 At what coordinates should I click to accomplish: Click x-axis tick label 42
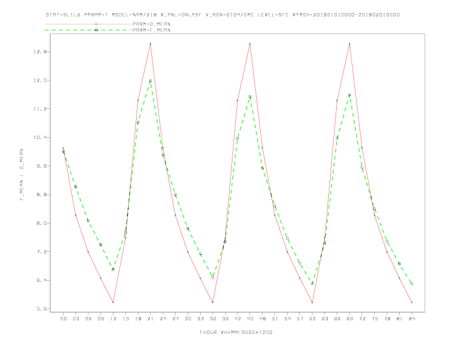pyautogui.click(x=238, y=319)
